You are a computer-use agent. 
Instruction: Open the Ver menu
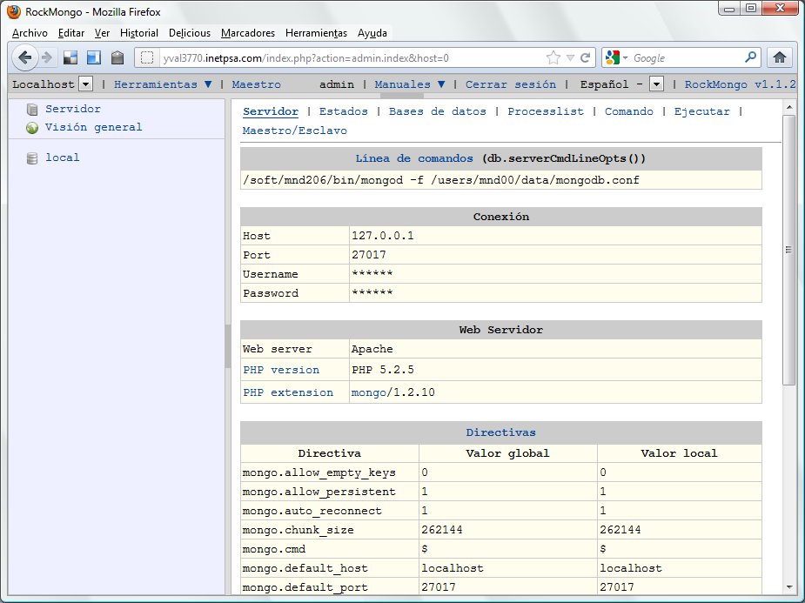[102, 33]
